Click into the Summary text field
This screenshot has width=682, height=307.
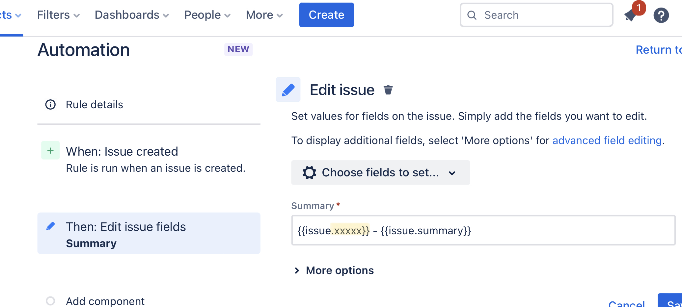483,230
